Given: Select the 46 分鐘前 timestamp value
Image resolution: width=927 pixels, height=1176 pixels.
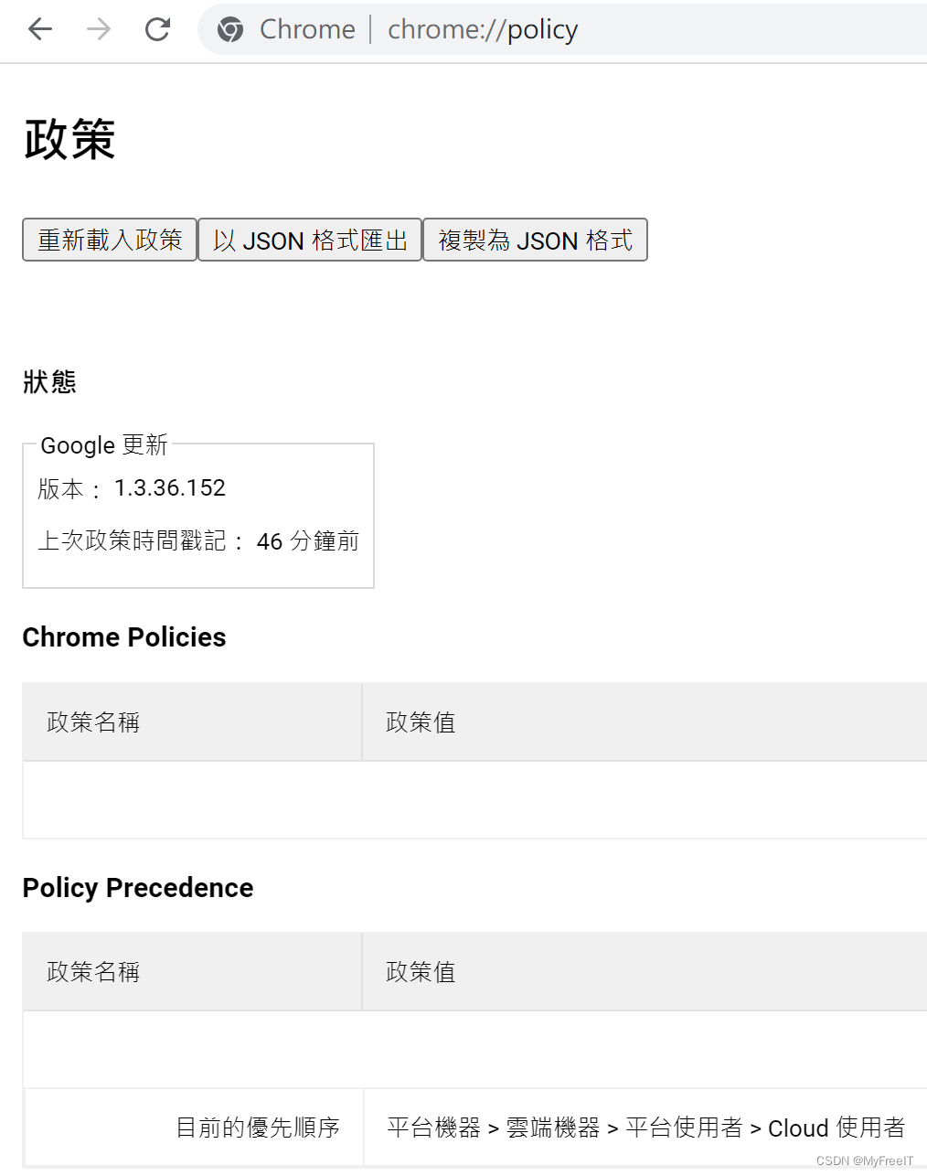Looking at the screenshot, I should 308,541.
